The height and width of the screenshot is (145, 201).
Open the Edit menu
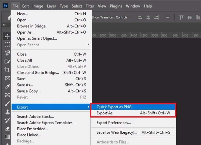point(25,6)
